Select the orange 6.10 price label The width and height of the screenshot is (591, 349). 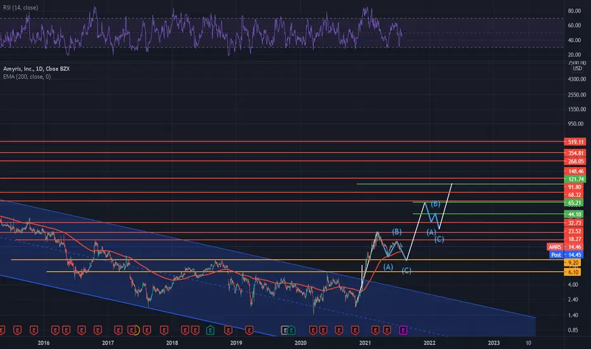(573, 272)
